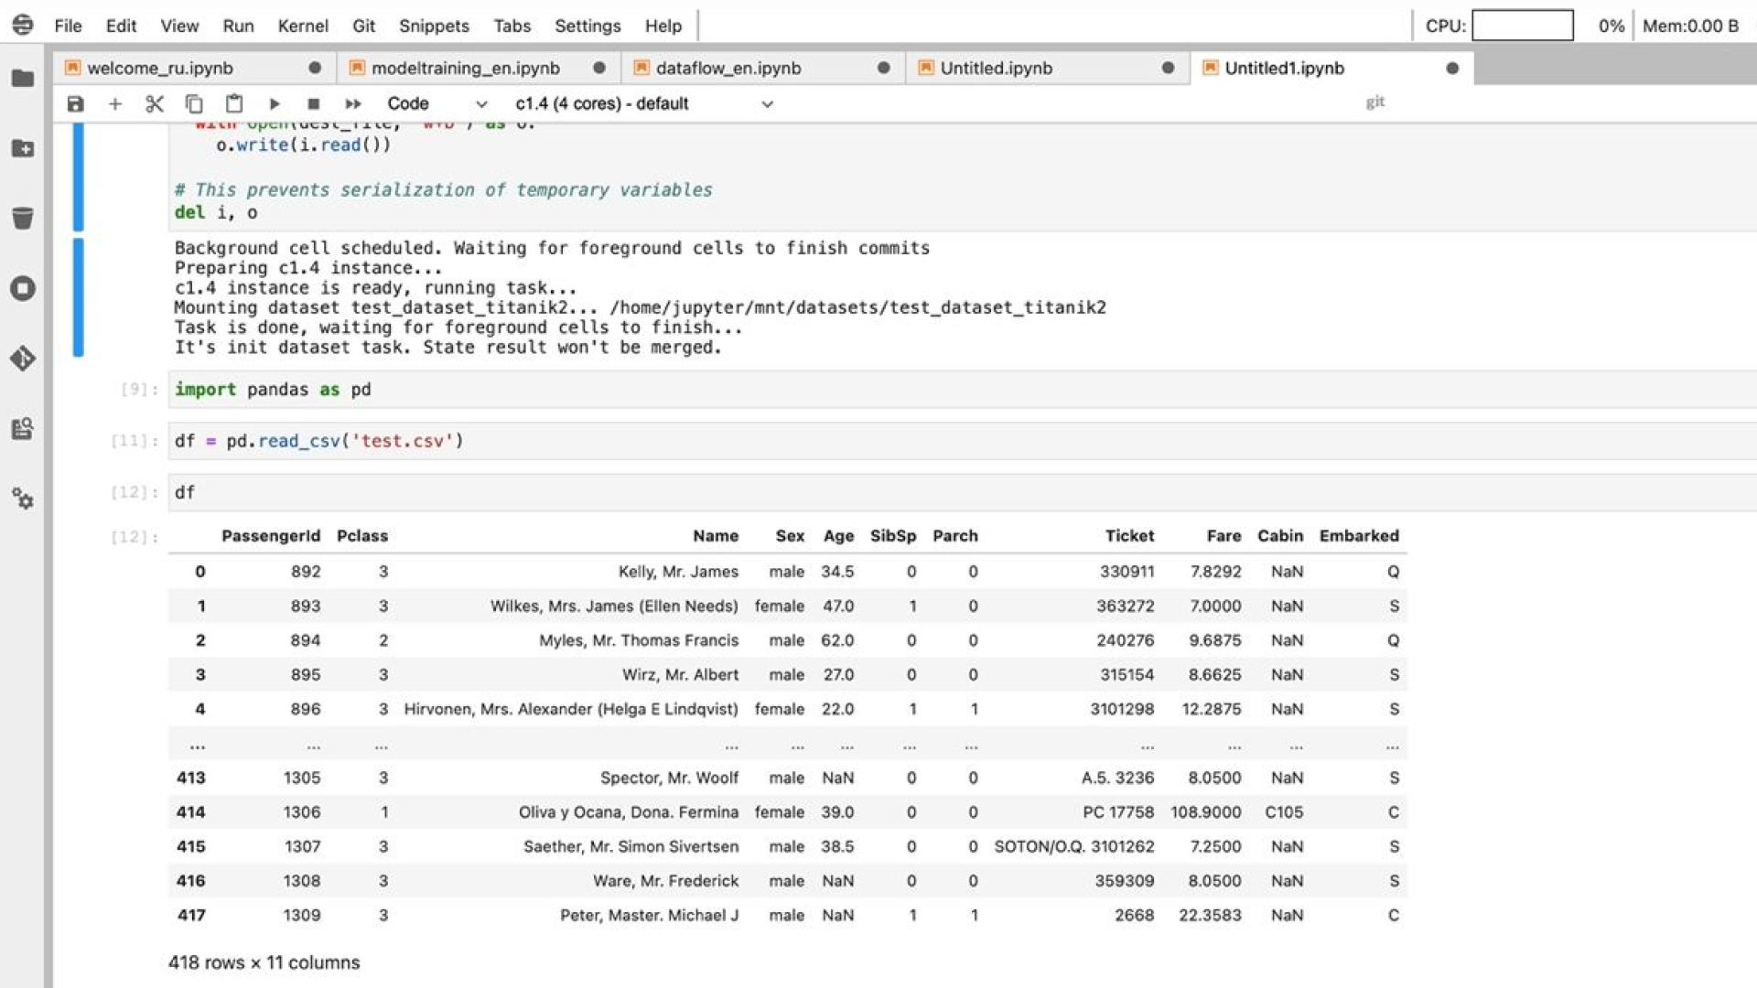Open the running kernels sidebar icon
Viewport: 1757px width, 988px height.
[x=23, y=288]
